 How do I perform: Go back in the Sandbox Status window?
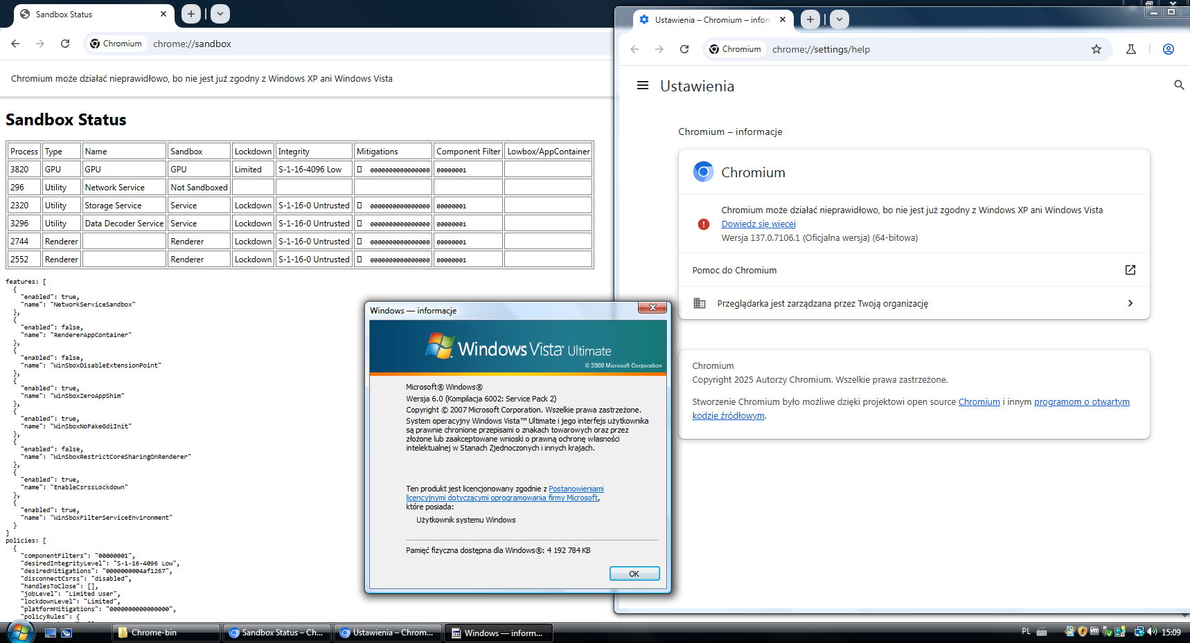(15, 44)
